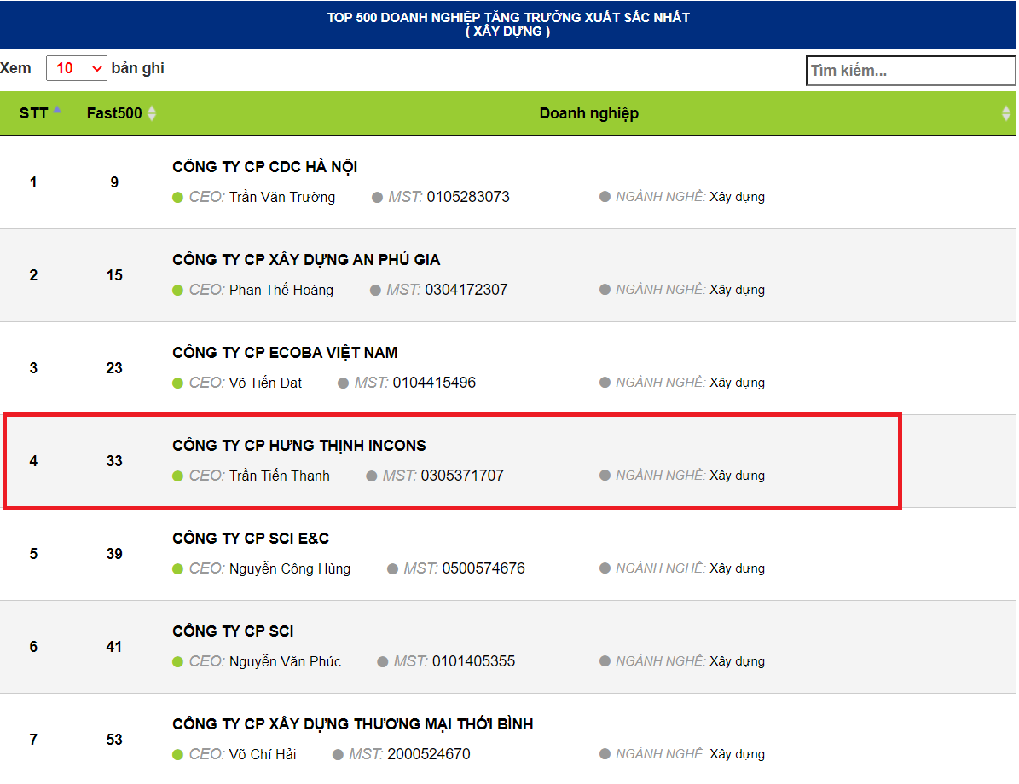
Task: Click the green dot beside CEO Nguyễn Công Hùng
Action: tap(177, 569)
